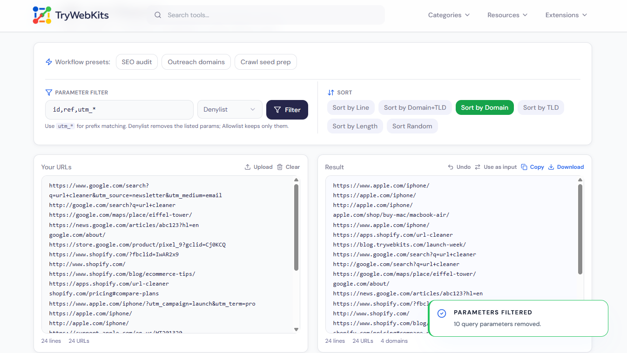The height and width of the screenshot is (353, 627).
Task: Click the sort arrows icon beside SORT
Action: tap(331, 93)
